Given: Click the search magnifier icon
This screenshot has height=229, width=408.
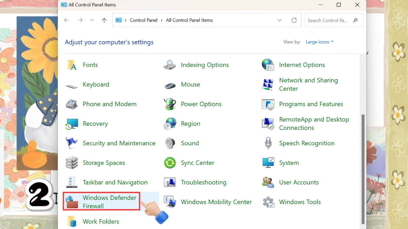Looking at the screenshot, I should 355,20.
